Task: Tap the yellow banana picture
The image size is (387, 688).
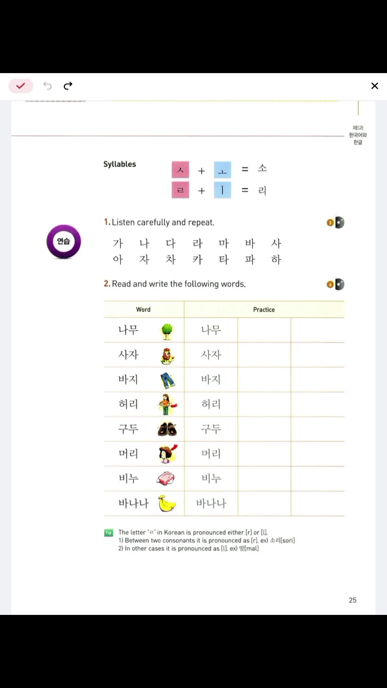Action: tap(167, 503)
